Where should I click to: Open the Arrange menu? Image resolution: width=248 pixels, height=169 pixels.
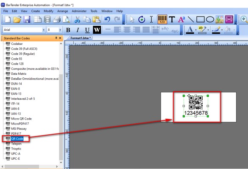coord(62,11)
